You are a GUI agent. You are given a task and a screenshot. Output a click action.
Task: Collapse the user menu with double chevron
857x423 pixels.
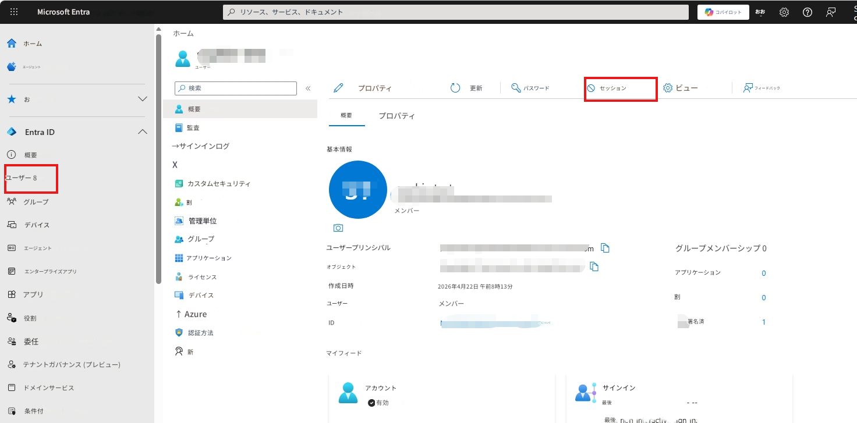pos(308,88)
